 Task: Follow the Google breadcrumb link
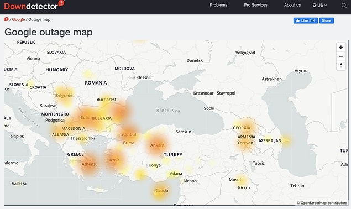(x=18, y=19)
